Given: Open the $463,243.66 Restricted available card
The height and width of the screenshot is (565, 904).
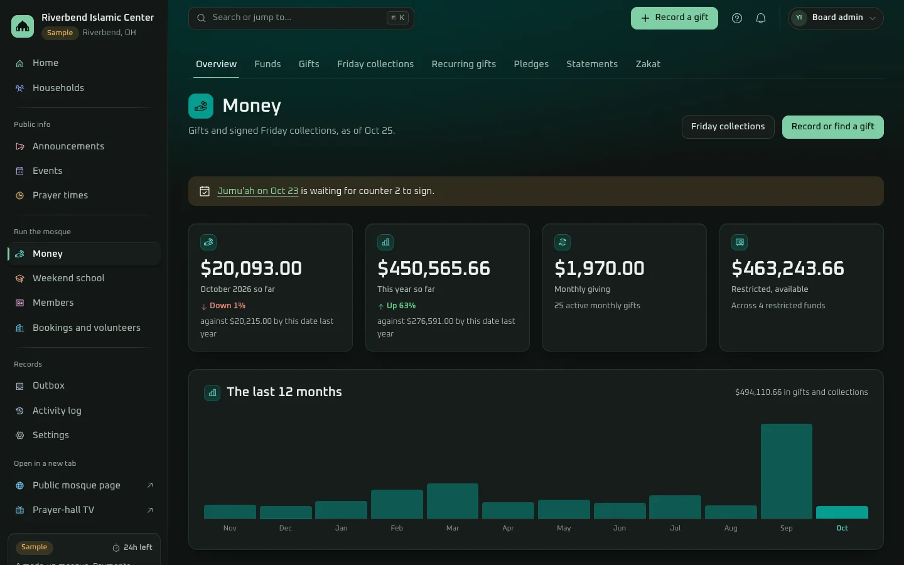Looking at the screenshot, I should click(x=802, y=288).
